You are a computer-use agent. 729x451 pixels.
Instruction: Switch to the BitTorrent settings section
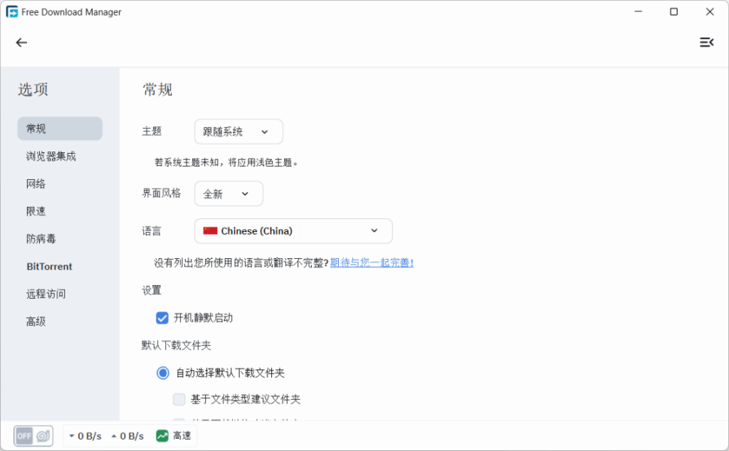click(x=49, y=266)
